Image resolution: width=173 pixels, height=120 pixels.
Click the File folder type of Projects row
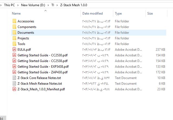(x=122, y=38)
